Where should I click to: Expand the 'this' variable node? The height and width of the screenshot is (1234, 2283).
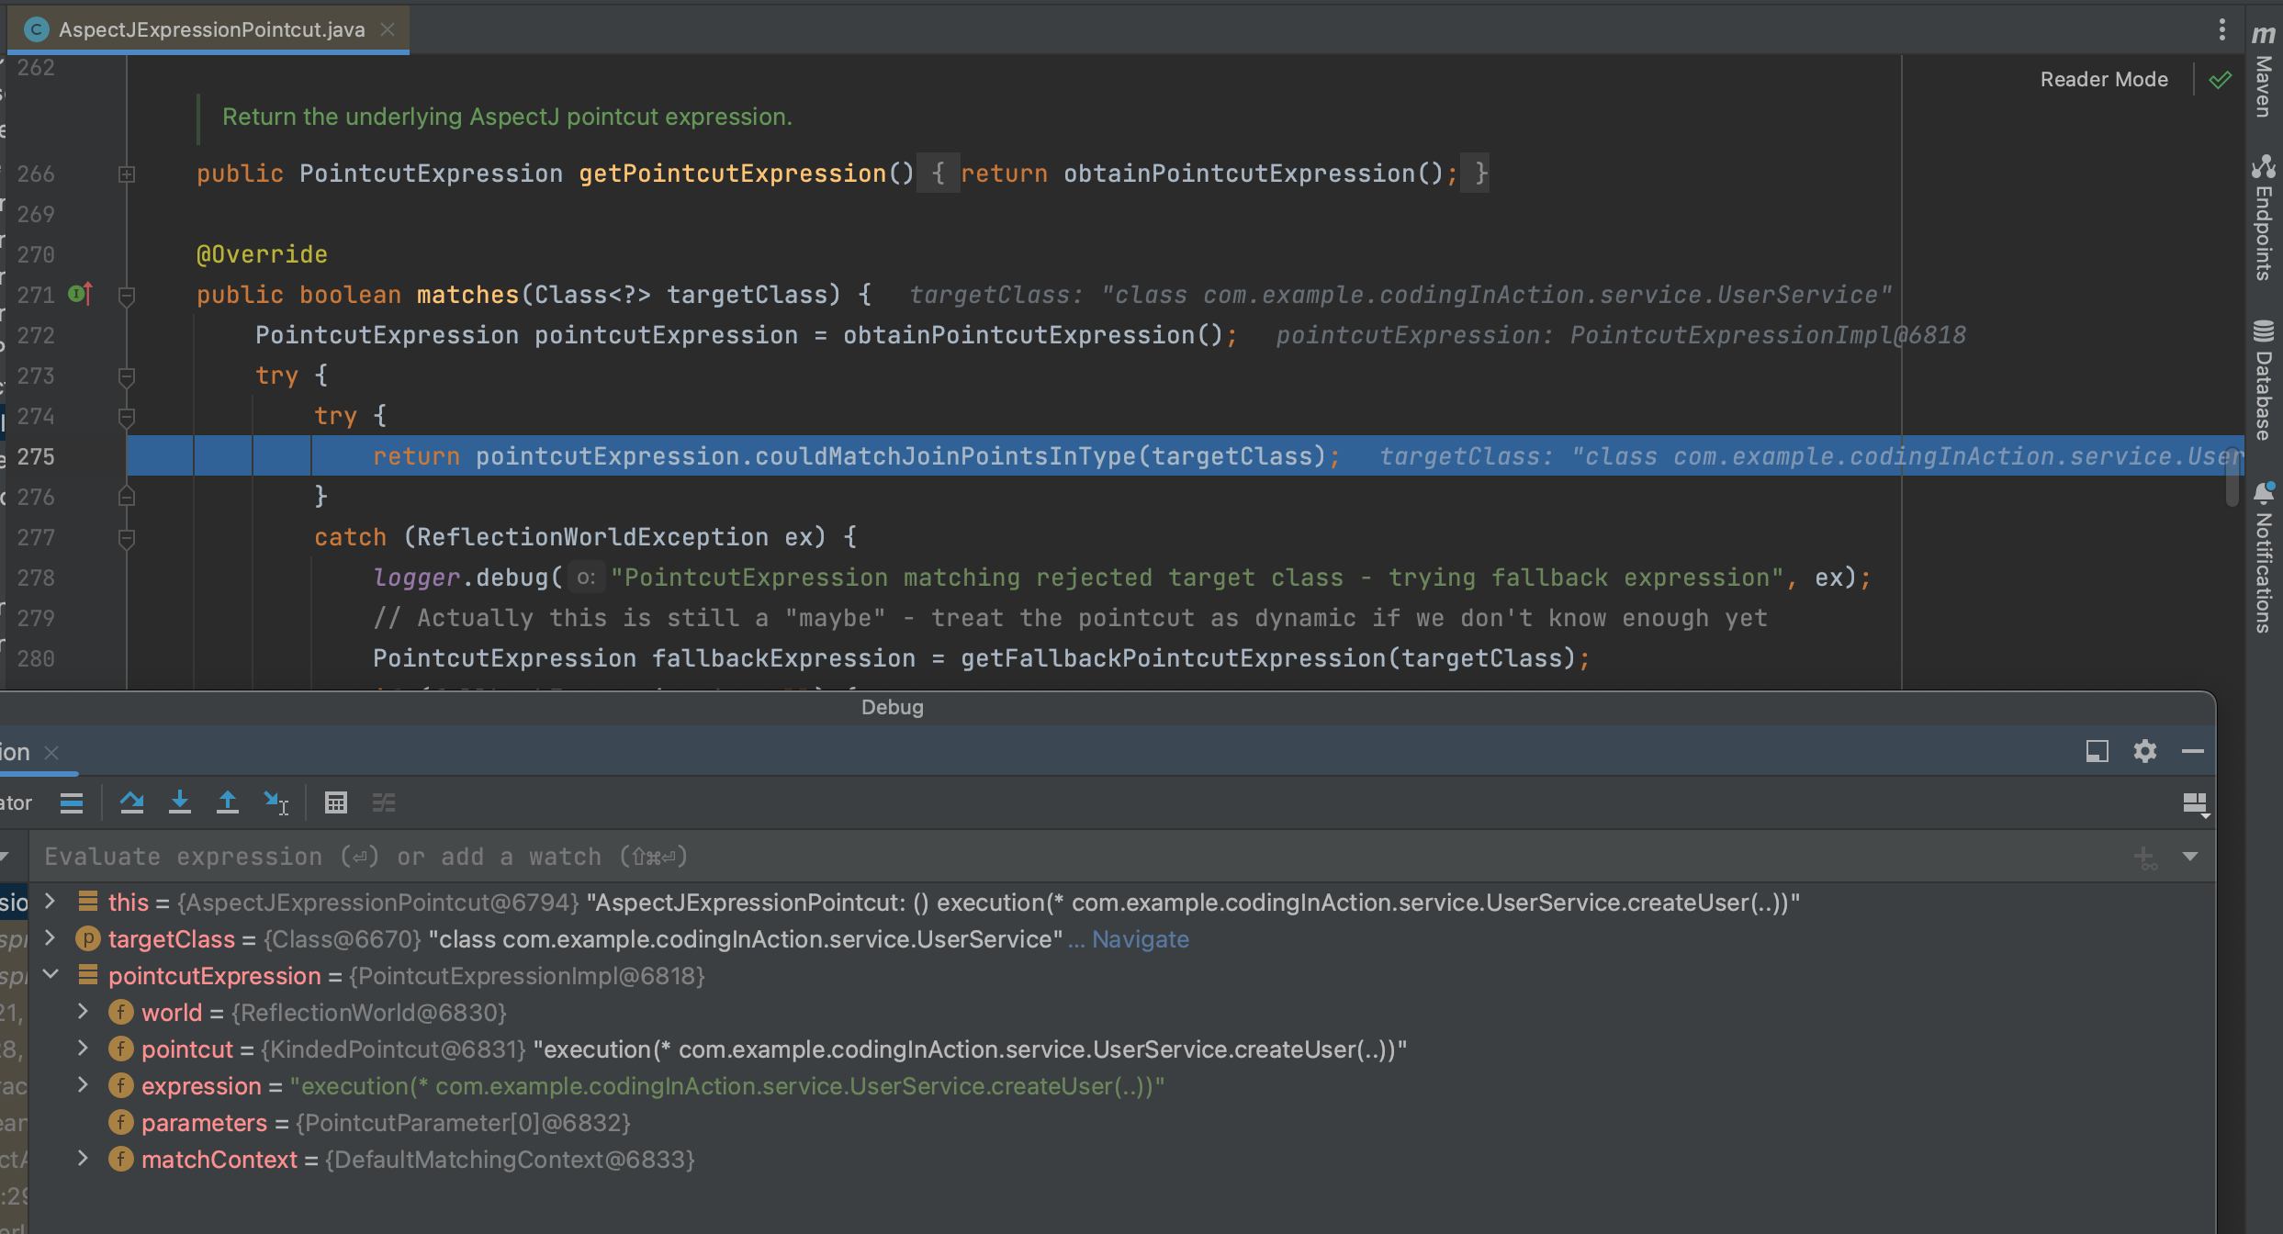51,902
